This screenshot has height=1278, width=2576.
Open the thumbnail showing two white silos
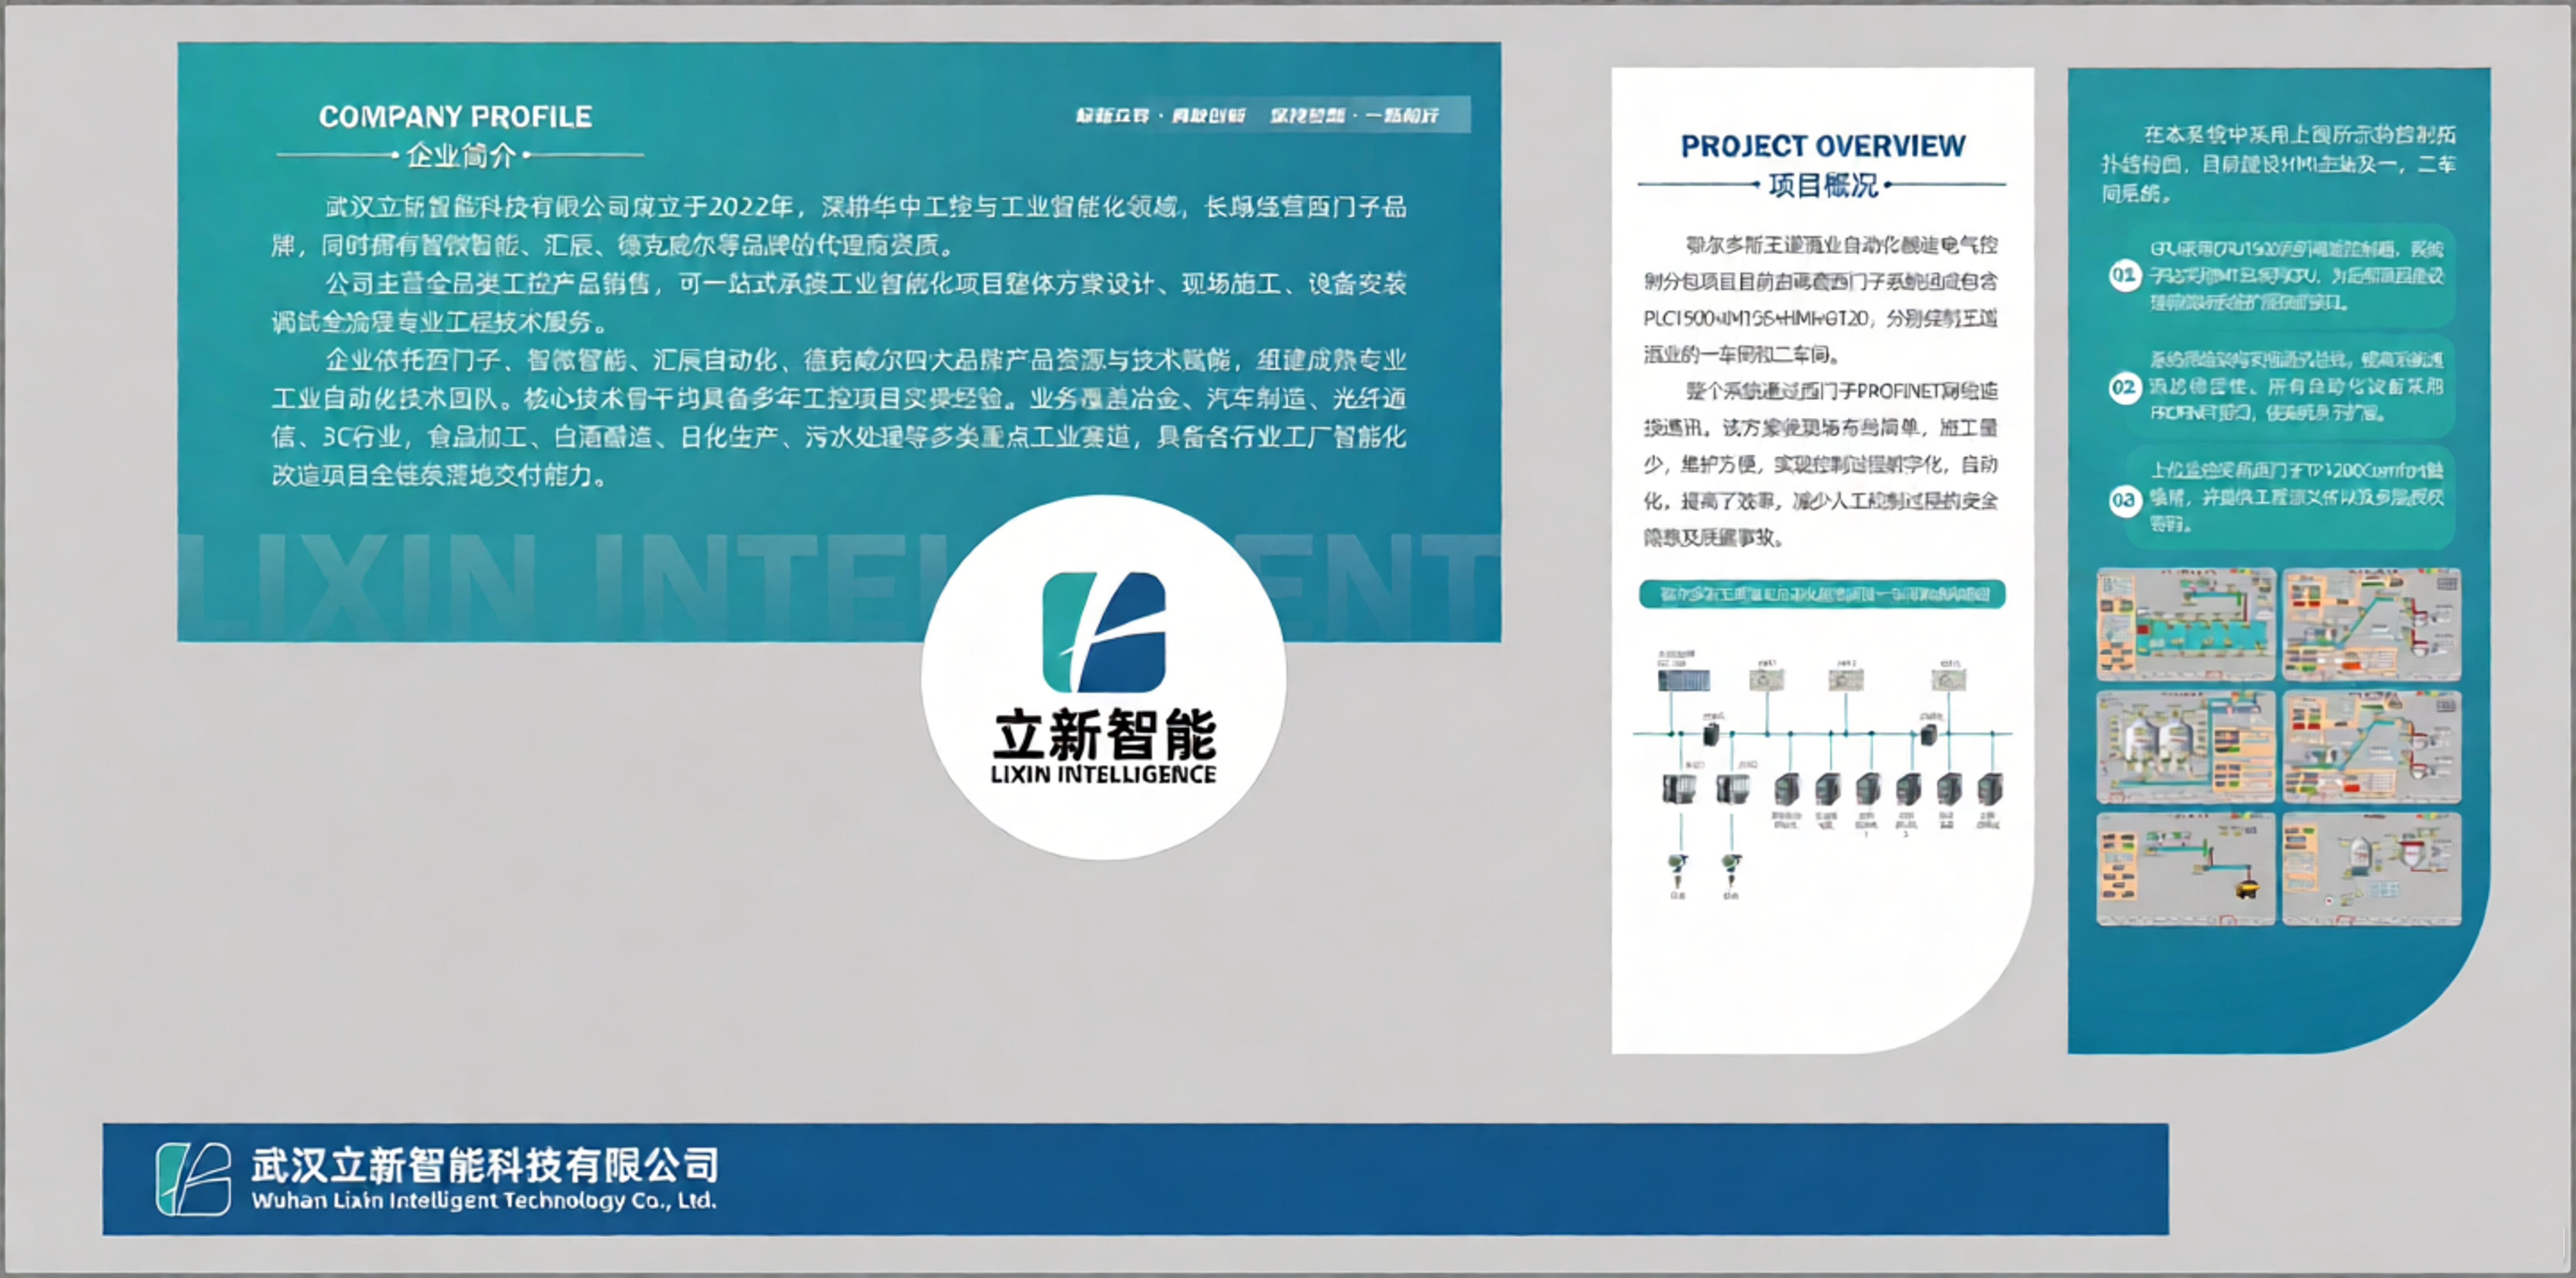coord(2185,746)
